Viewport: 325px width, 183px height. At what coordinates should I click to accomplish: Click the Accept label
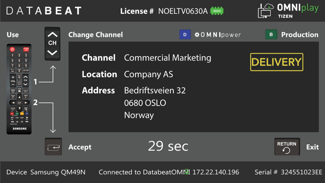[x=80, y=147]
